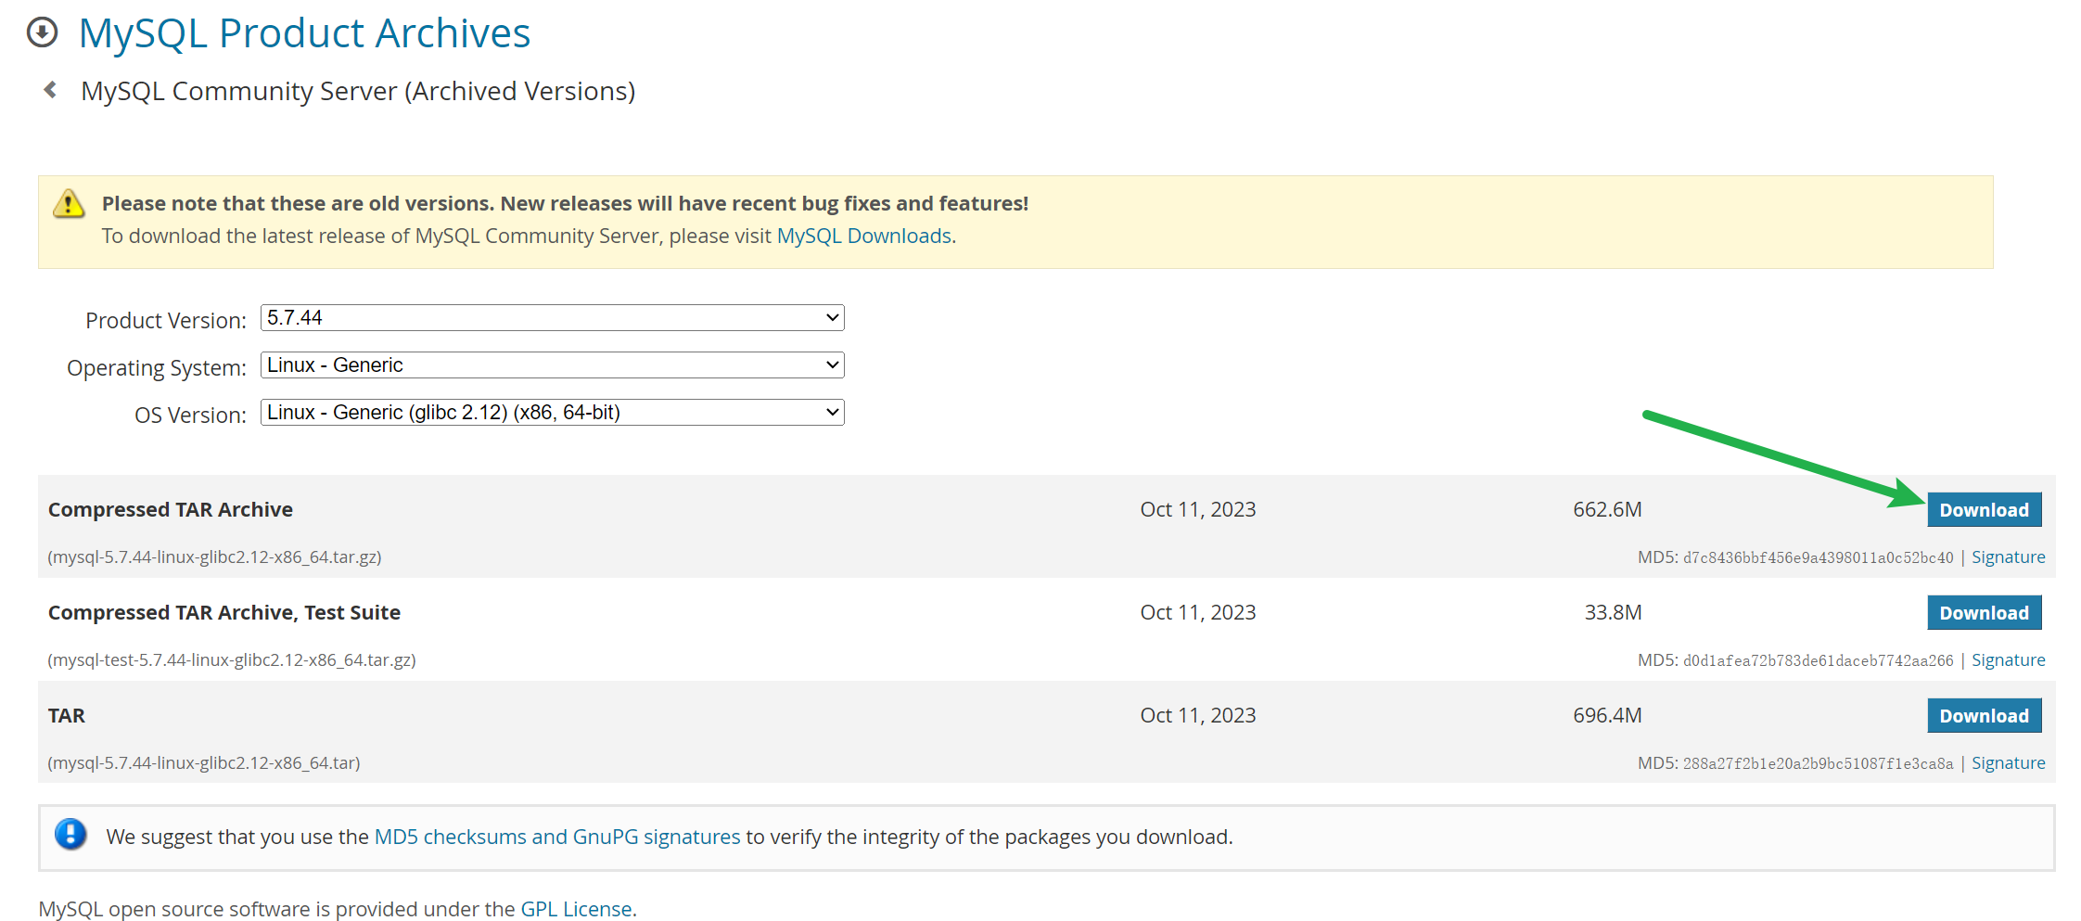Open MD5 checksums and GnuPG signatures link
2081x921 pixels.
(x=557, y=837)
